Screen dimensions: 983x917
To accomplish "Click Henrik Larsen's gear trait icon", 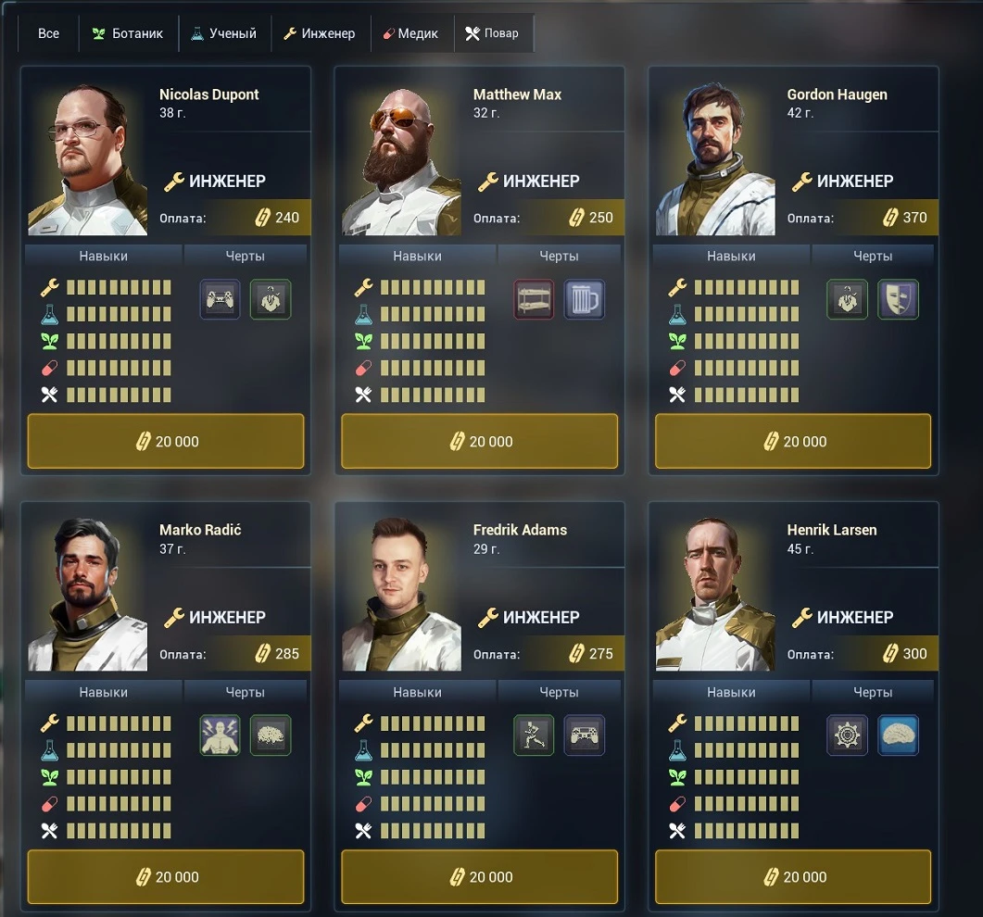I will (x=847, y=735).
